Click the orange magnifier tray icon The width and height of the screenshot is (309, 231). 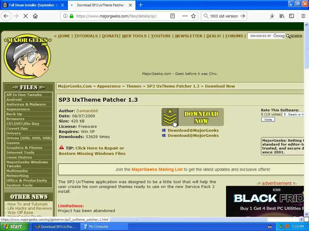[x=287, y=227]
